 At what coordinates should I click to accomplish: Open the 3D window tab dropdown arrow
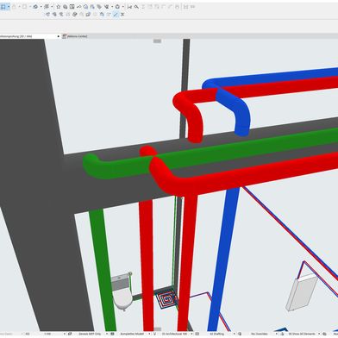(59, 36)
